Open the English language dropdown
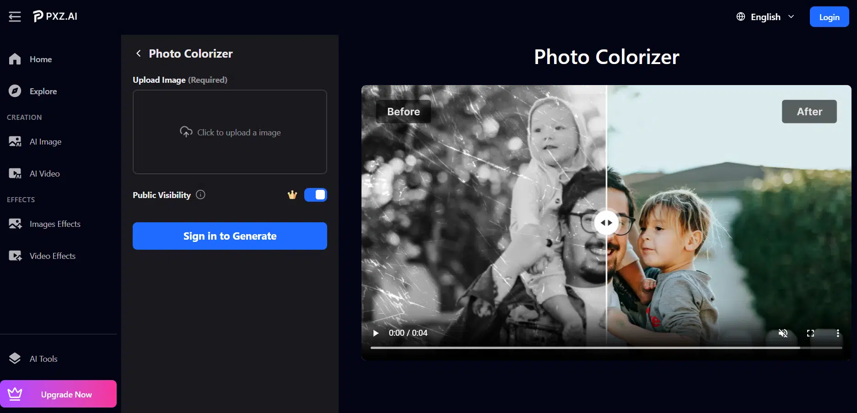The width and height of the screenshot is (857, 413). click(765, 17)
